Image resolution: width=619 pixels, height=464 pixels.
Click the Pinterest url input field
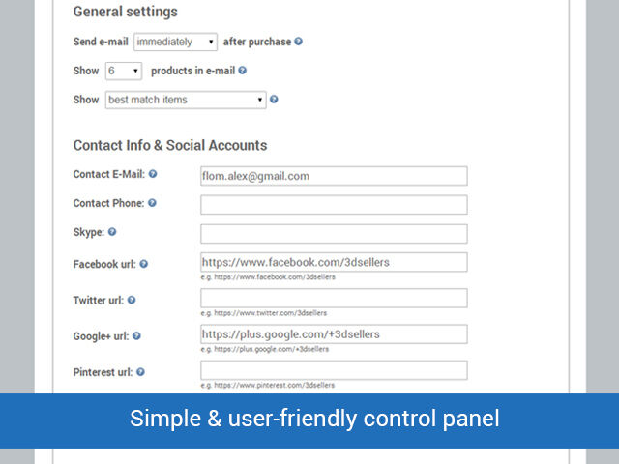(334, 370)
